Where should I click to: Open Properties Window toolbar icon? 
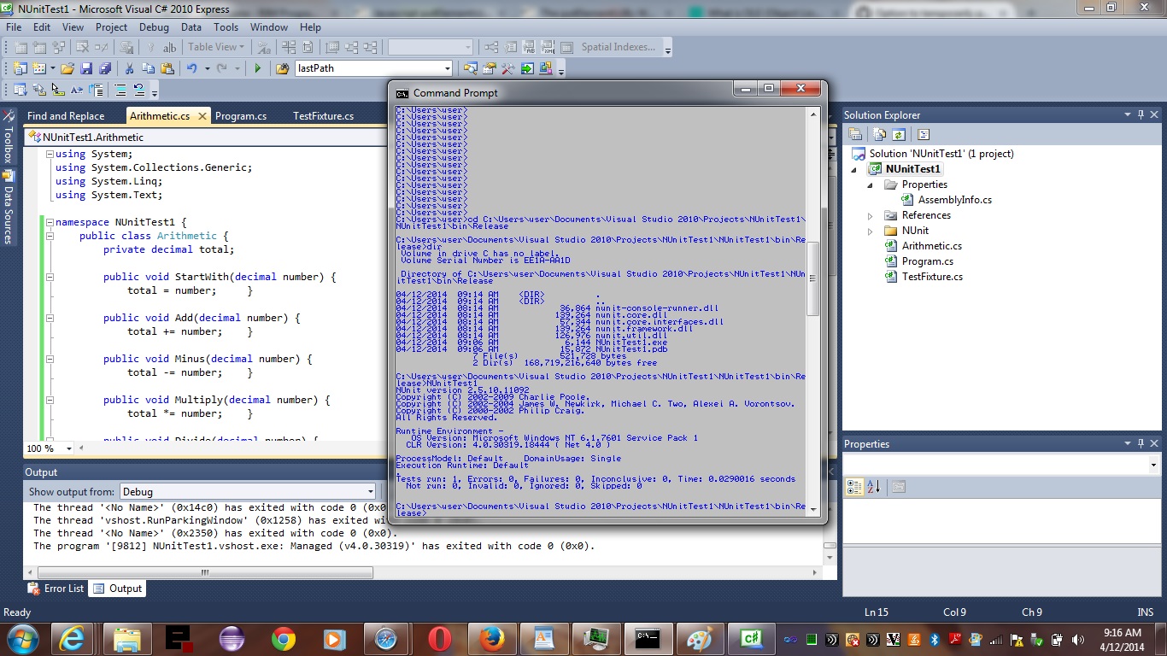(x=490, y=68)
